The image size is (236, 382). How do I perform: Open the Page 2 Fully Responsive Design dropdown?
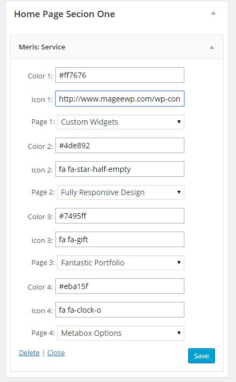coord(120,192)
